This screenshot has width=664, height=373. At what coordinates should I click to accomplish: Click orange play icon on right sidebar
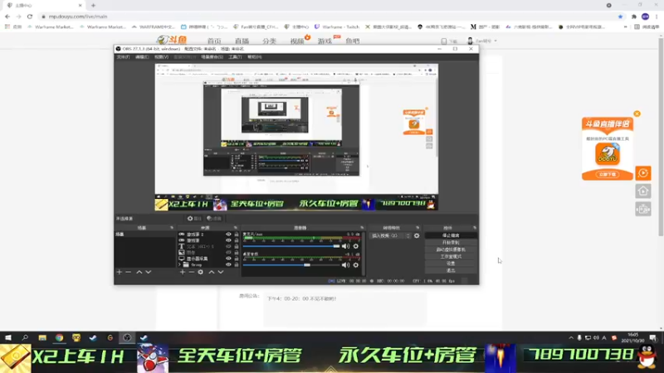(x=643, y=173)
